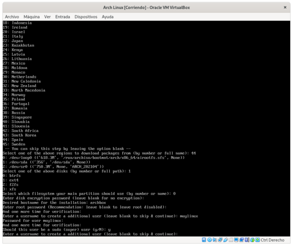Click the '22: Japan' line

point(12,41)
